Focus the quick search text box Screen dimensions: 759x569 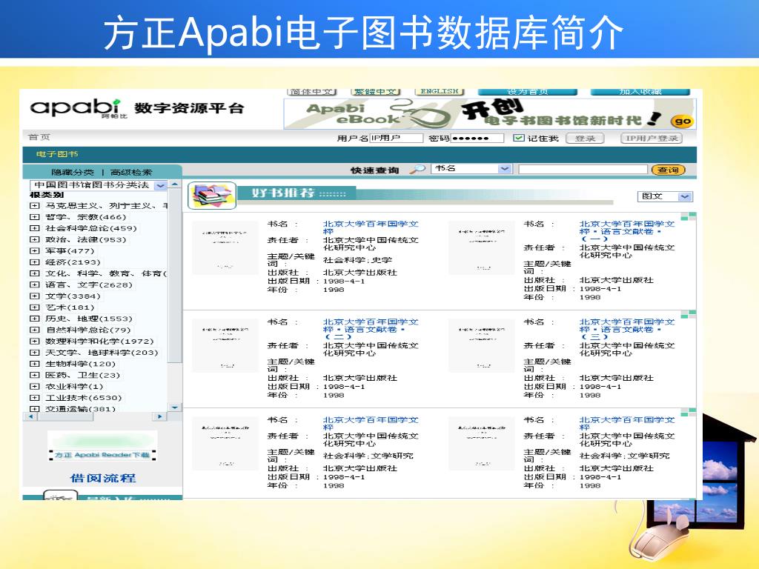[583, 170]
